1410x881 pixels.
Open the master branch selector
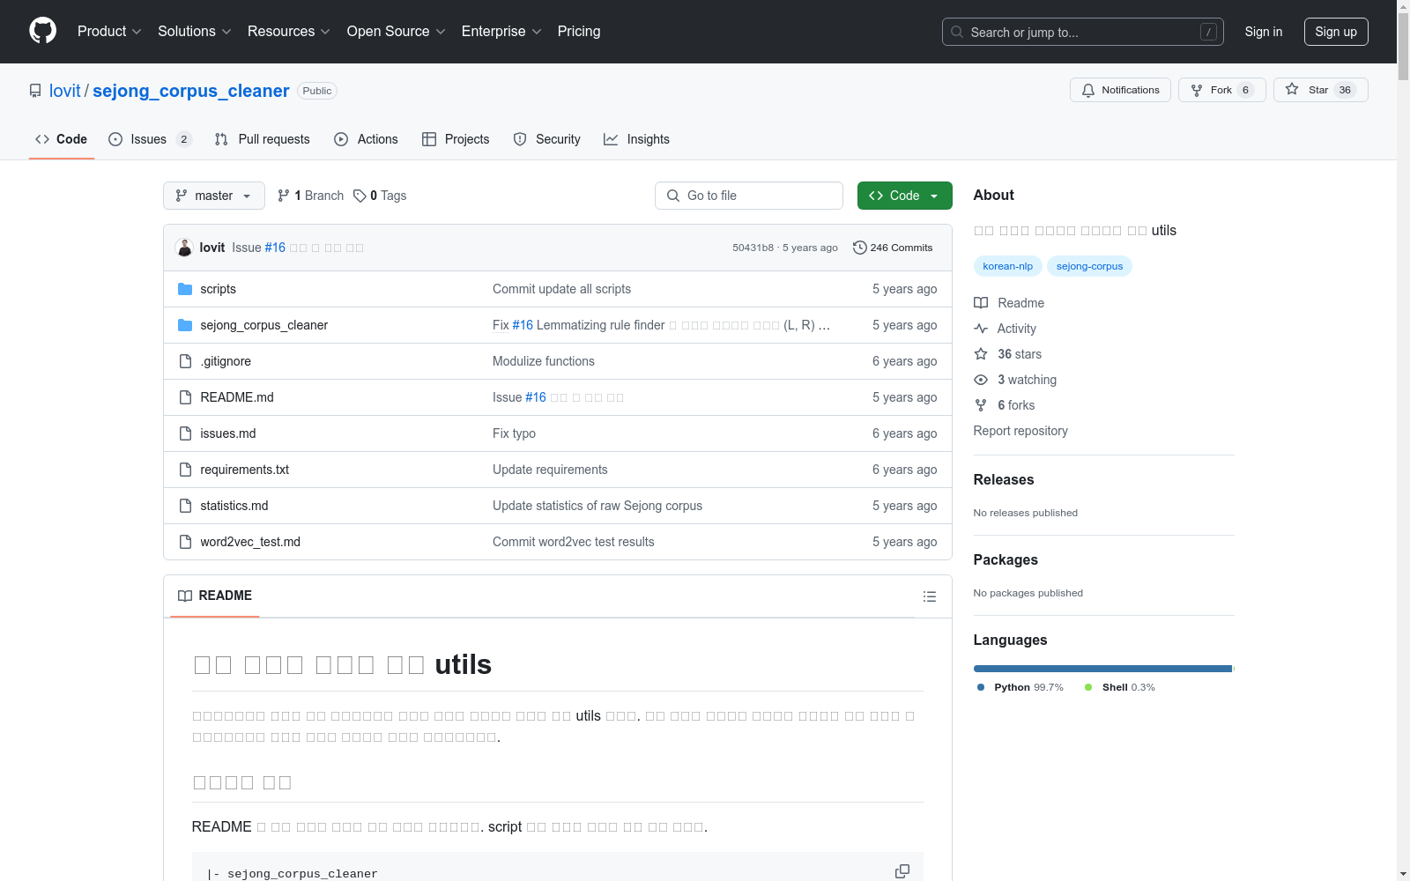pyautogui.click(x=214, y=196)
